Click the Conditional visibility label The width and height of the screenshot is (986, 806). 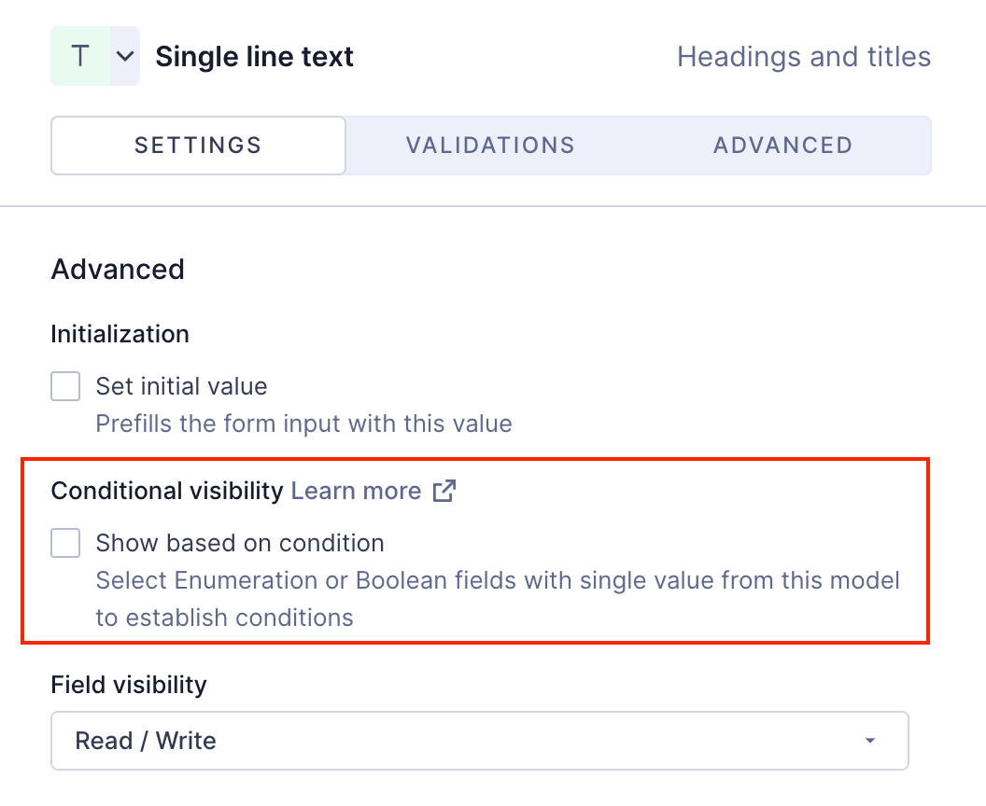coord(165,490)
